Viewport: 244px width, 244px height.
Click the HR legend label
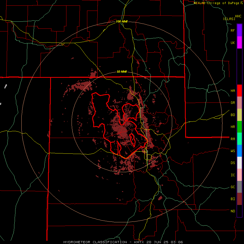pyautogui.click(x=233, y=127)
